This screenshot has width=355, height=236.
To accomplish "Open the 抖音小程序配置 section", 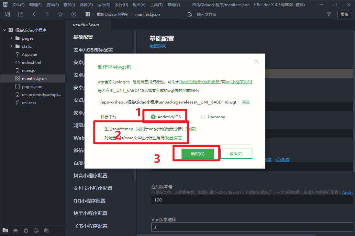I will [x=90, y=175].
